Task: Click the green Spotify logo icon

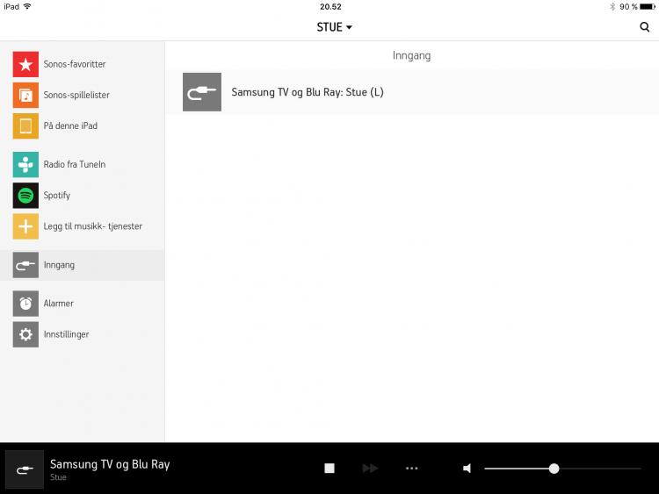Action: click(x=25, y=196)
